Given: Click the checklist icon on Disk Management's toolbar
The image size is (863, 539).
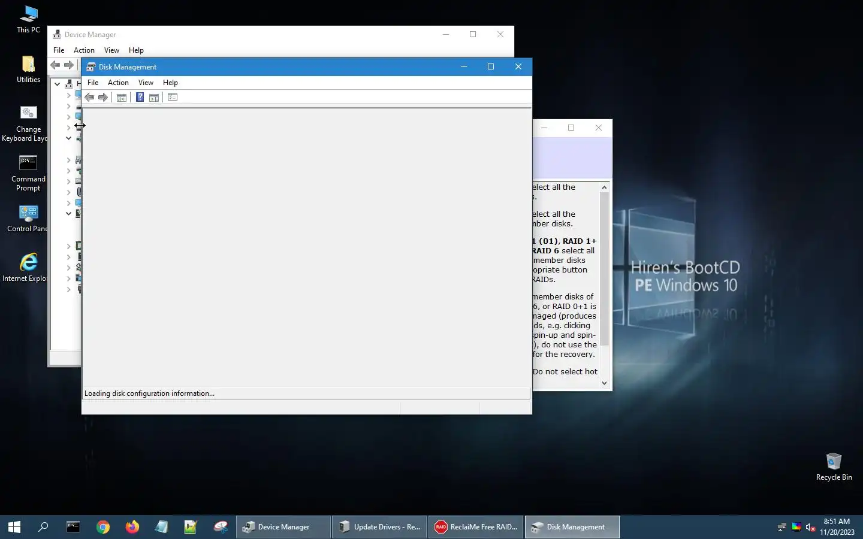Looking at the screenshot, I should (173, 98).
